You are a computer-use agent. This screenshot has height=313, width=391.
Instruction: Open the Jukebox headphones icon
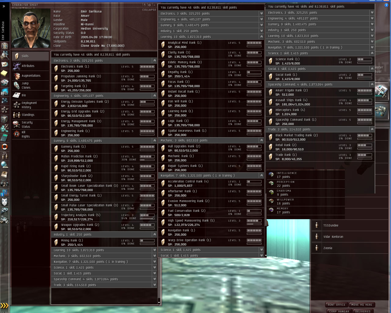tap(5, 183)
